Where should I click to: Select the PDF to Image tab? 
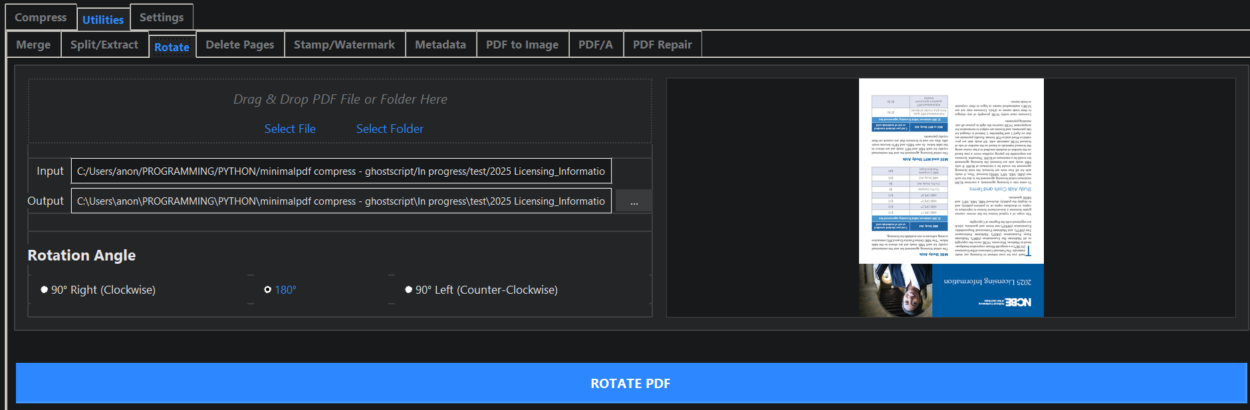tap(522, 45)
